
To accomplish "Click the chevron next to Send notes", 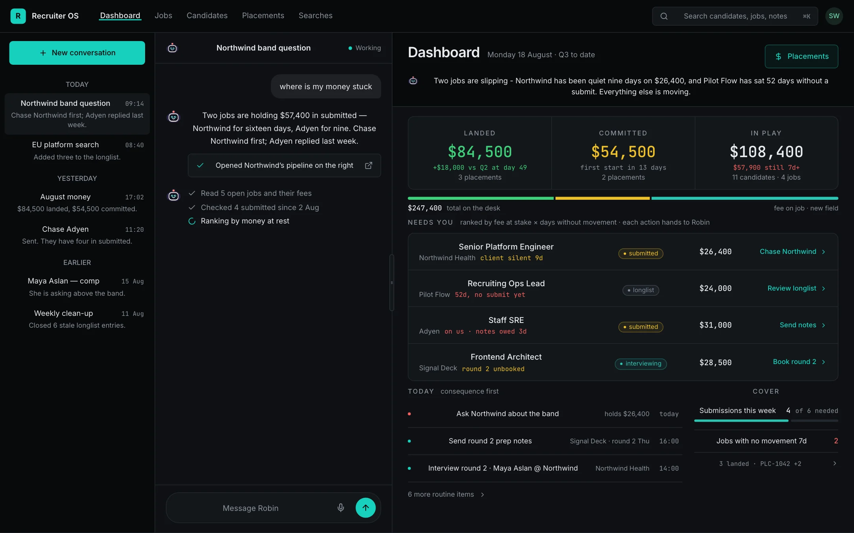I will click(x=824, y=325).
